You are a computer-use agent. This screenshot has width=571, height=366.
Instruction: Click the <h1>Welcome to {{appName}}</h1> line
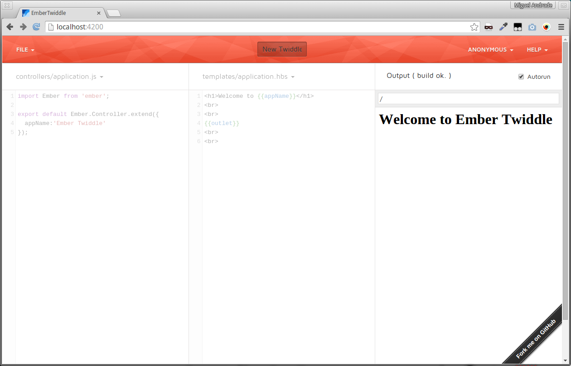(259, 96)
